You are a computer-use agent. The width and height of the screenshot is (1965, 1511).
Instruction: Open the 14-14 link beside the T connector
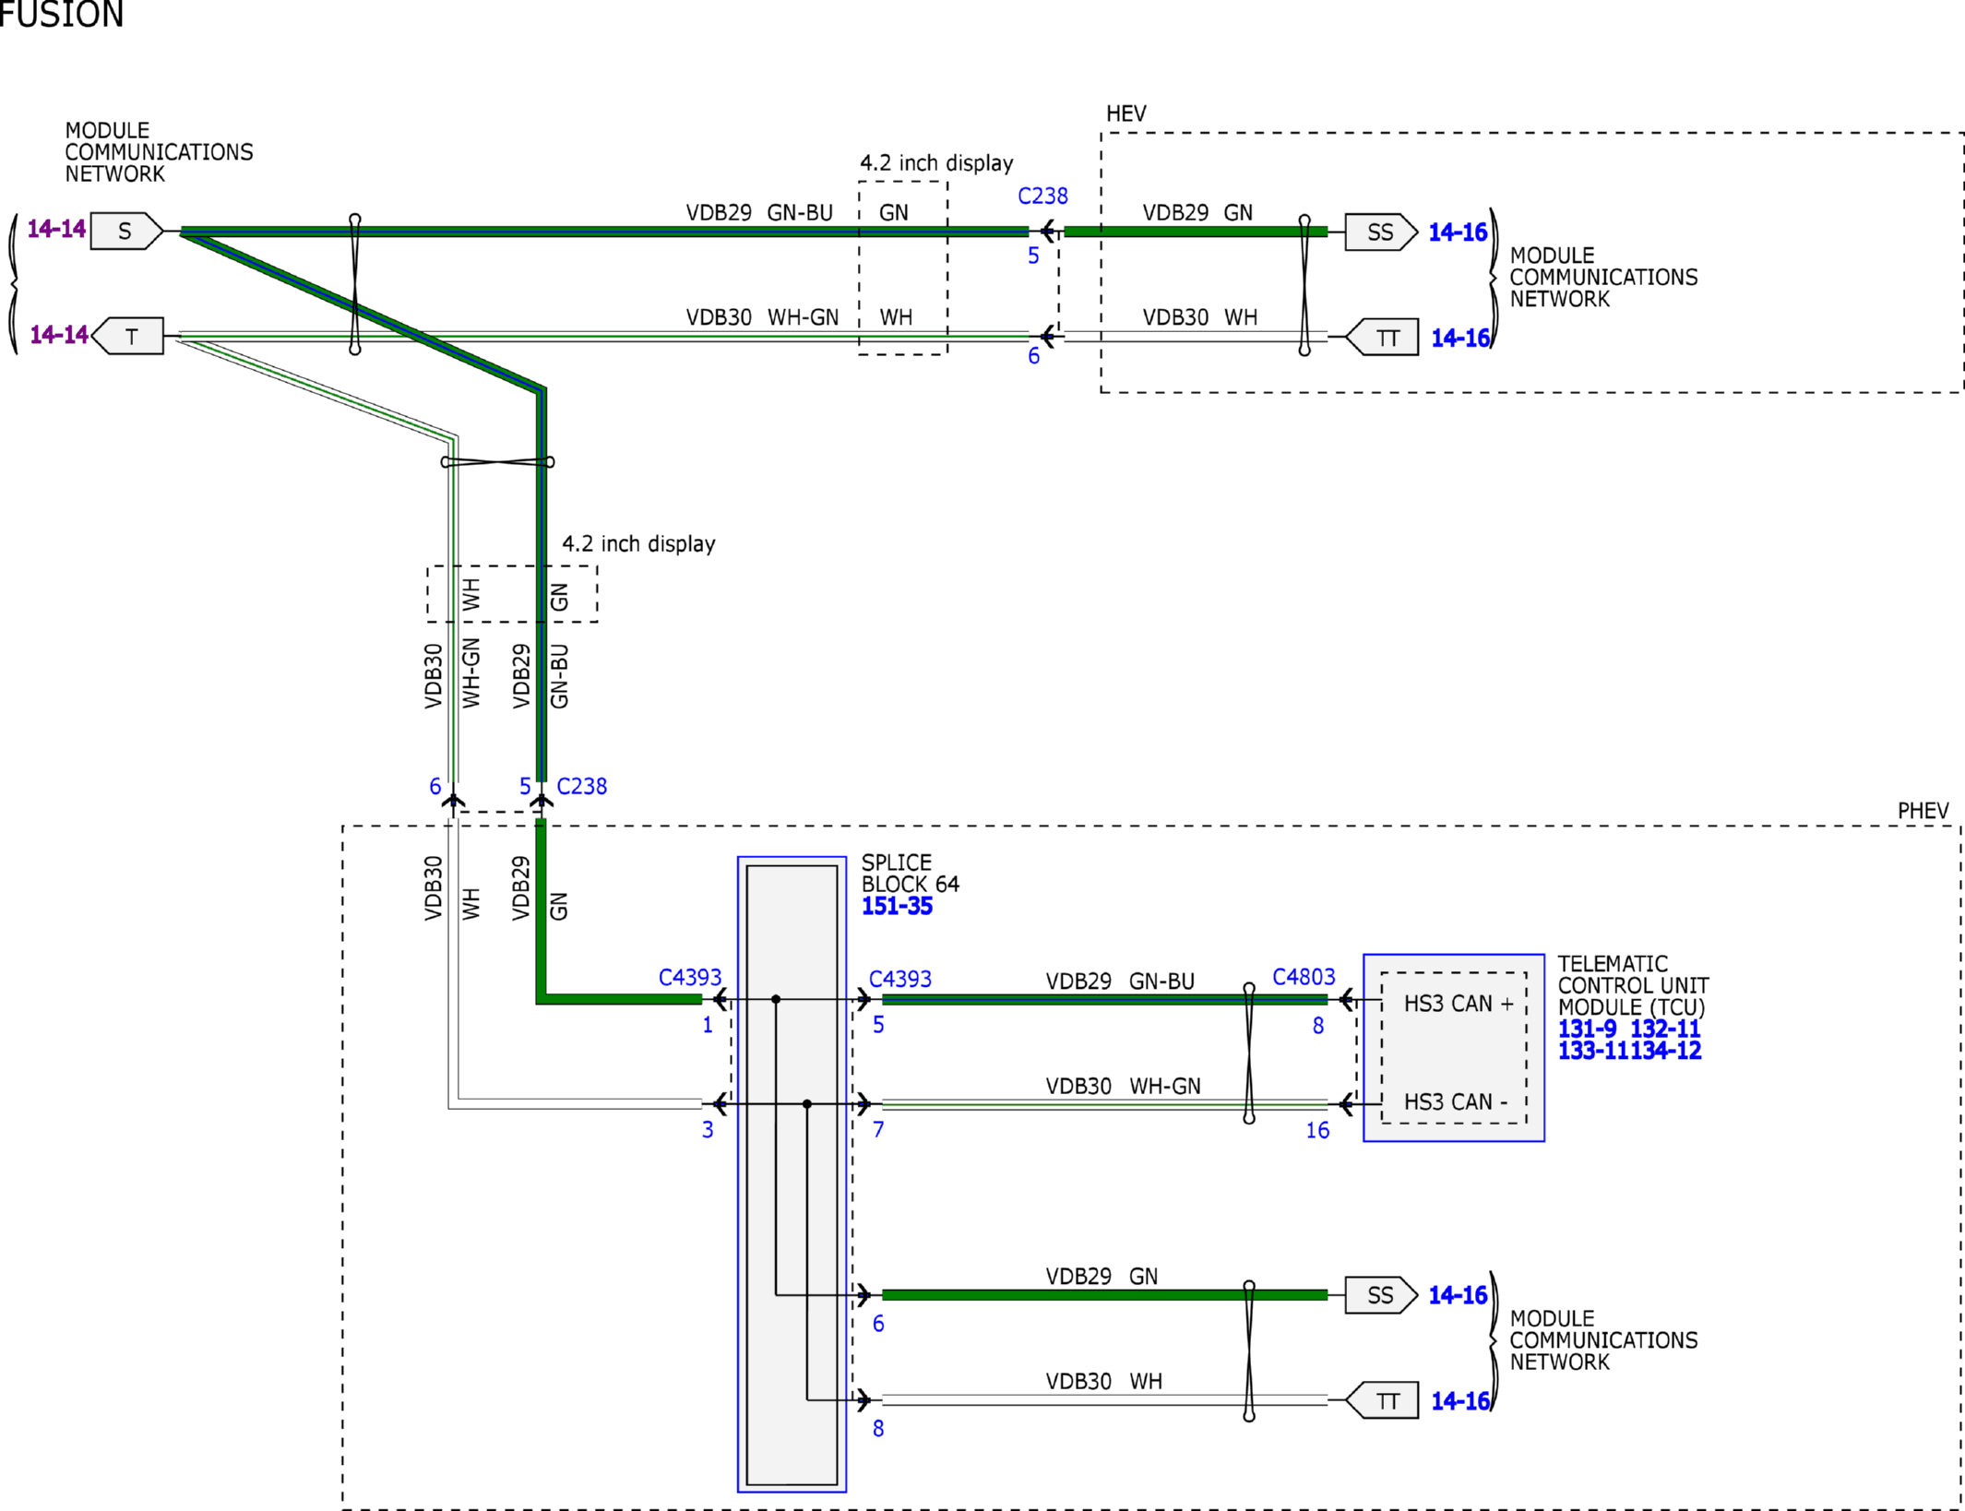[59, 335]
